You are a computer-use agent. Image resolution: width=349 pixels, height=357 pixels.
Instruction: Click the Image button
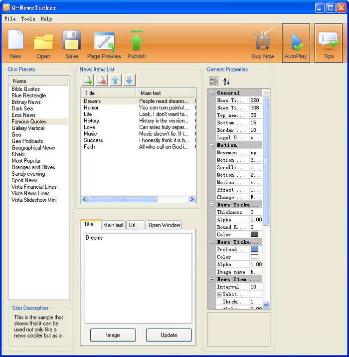(113, 335)
